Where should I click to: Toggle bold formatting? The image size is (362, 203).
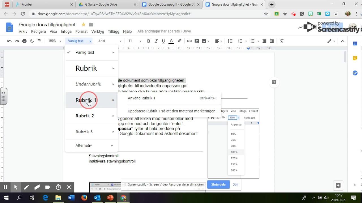pos(148,41)
